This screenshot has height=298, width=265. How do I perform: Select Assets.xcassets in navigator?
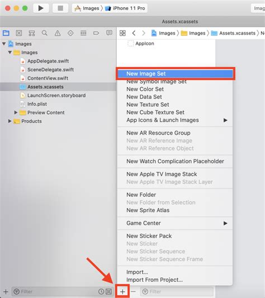tap(58, 87)
